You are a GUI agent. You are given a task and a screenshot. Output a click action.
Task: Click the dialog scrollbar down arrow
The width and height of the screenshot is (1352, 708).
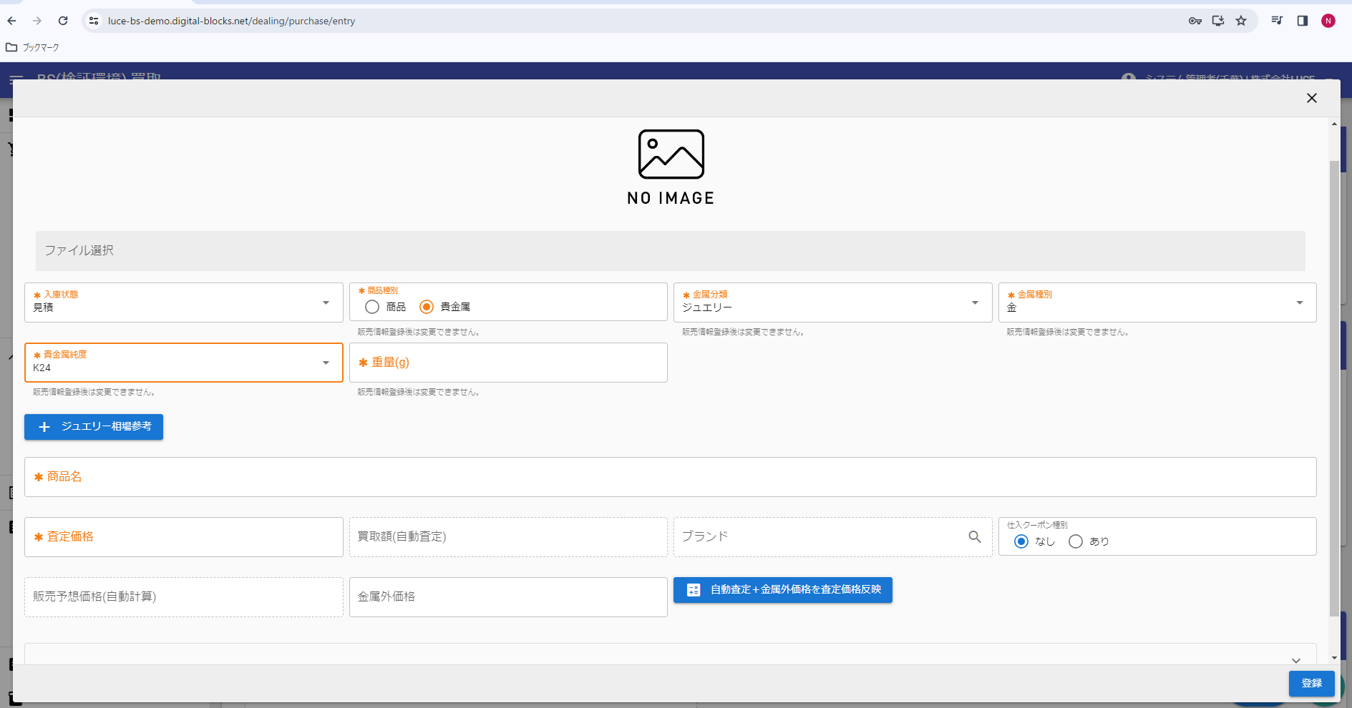point(1334,658)
